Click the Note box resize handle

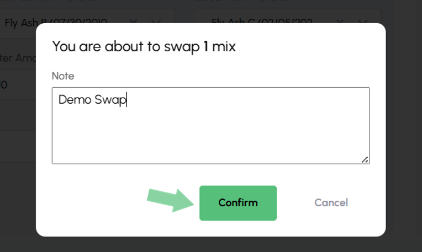pyautogui.click(x=365, y=159)
